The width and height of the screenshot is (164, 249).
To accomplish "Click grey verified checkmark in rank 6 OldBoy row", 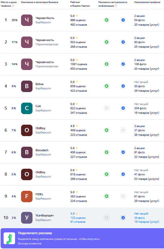I will 123,130.
